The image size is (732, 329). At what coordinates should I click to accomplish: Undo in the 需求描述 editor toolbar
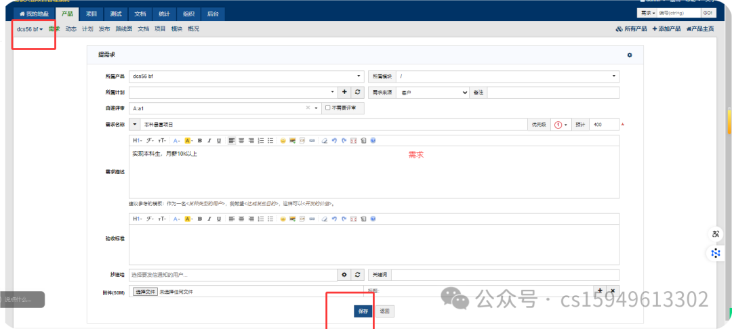click(x=334, y=140)
